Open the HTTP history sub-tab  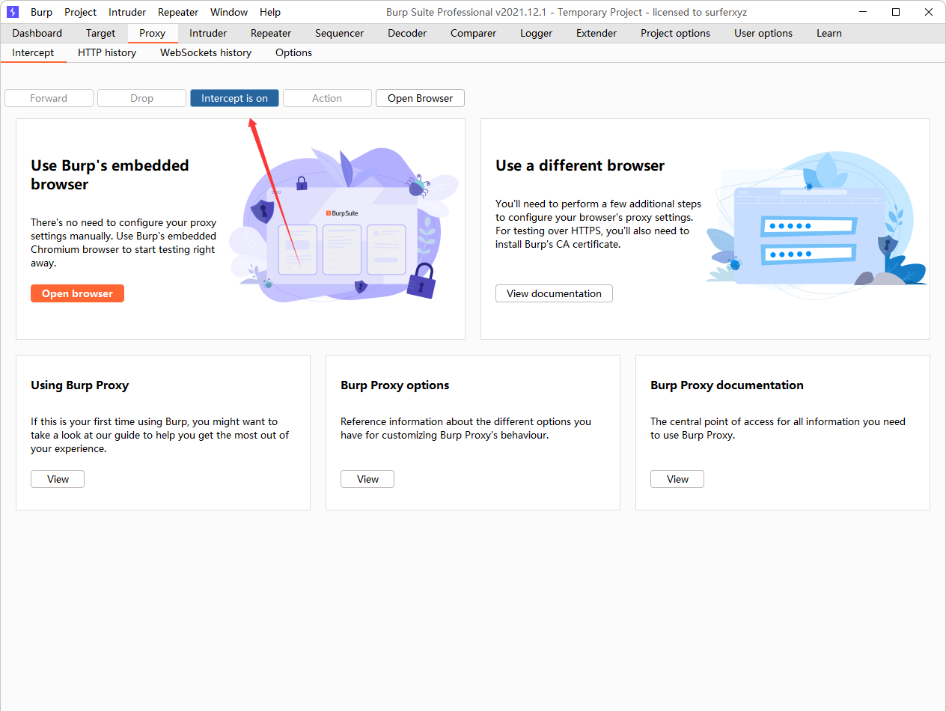coord(107,52)
